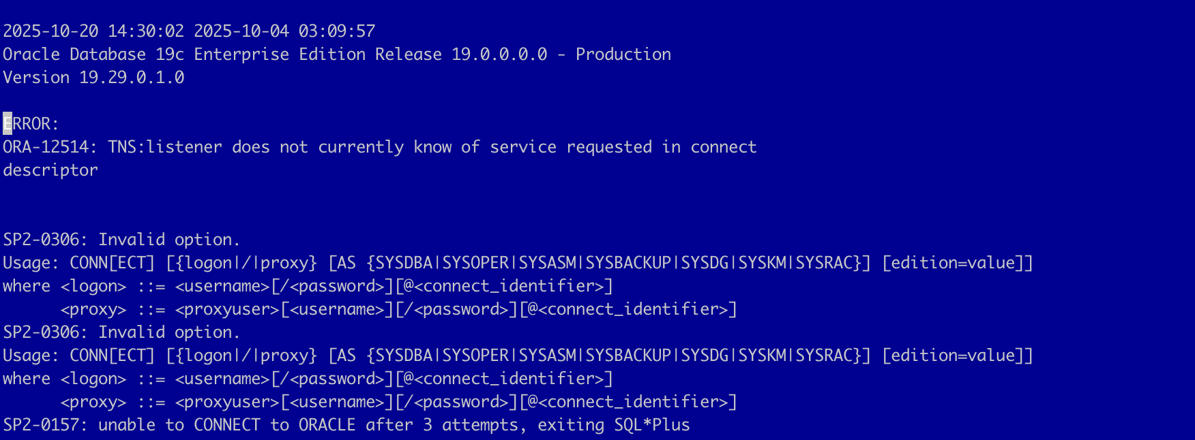Click the second SP2-0306 Invalid option message
Image resolution: width=1195 pixels, height=440 pixels.
coord(121,332)
